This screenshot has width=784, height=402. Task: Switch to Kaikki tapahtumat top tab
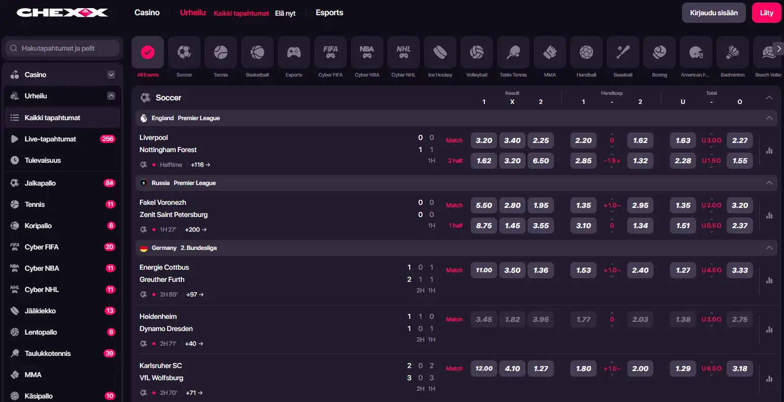click(241, 14)
